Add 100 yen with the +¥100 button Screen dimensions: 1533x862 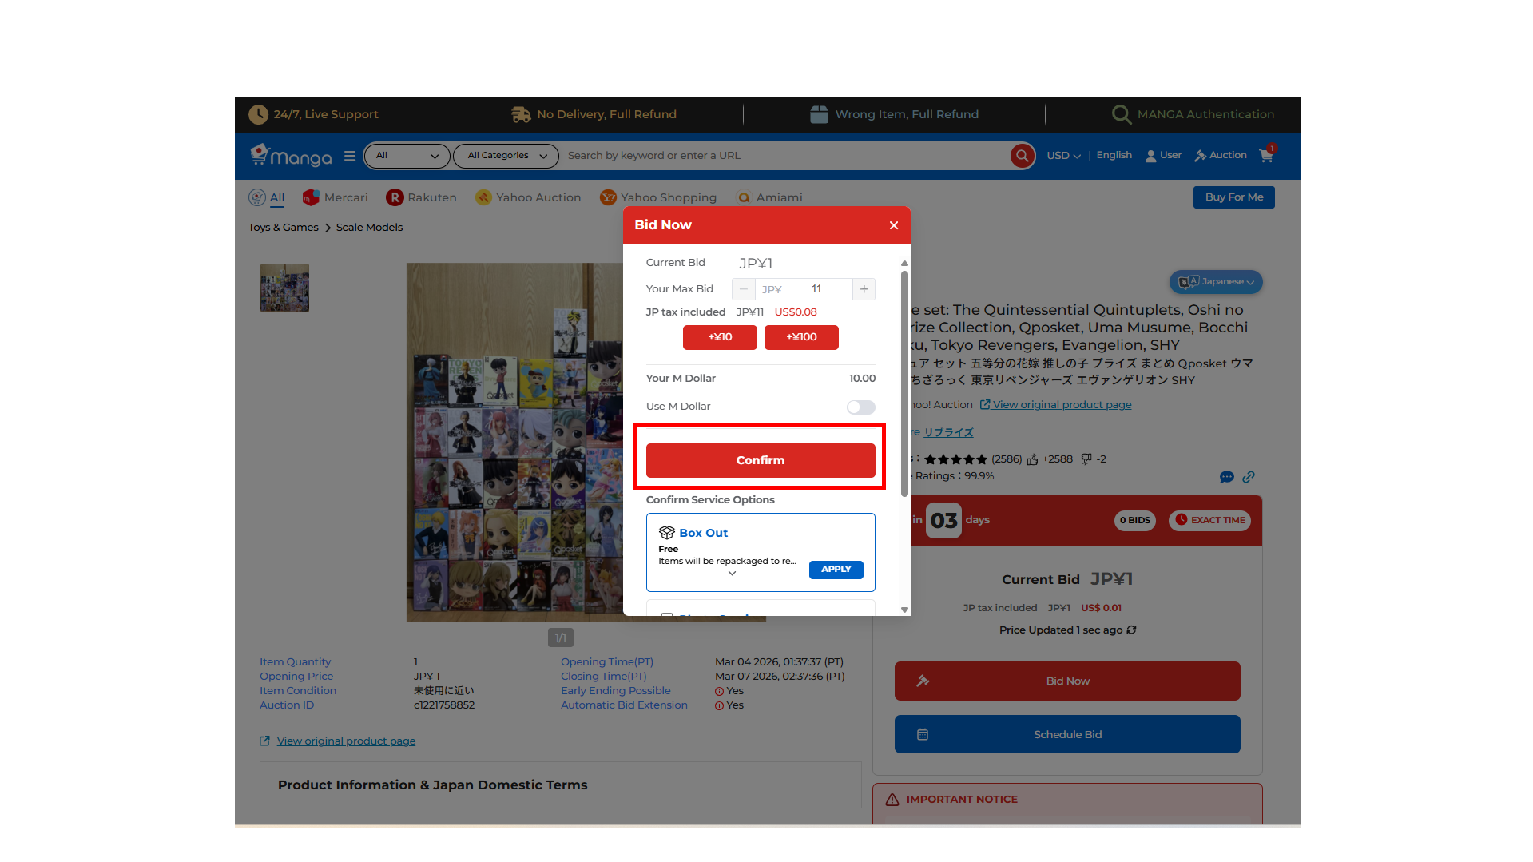tap(801, 337)
